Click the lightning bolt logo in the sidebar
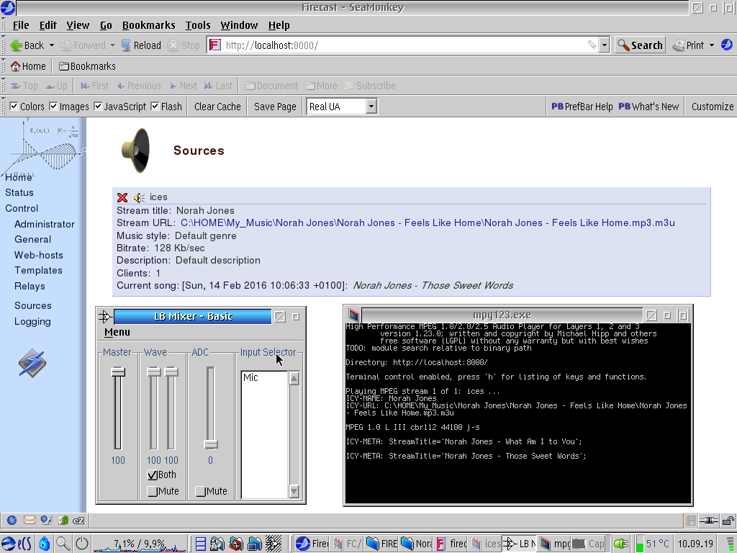 (32, 362)
